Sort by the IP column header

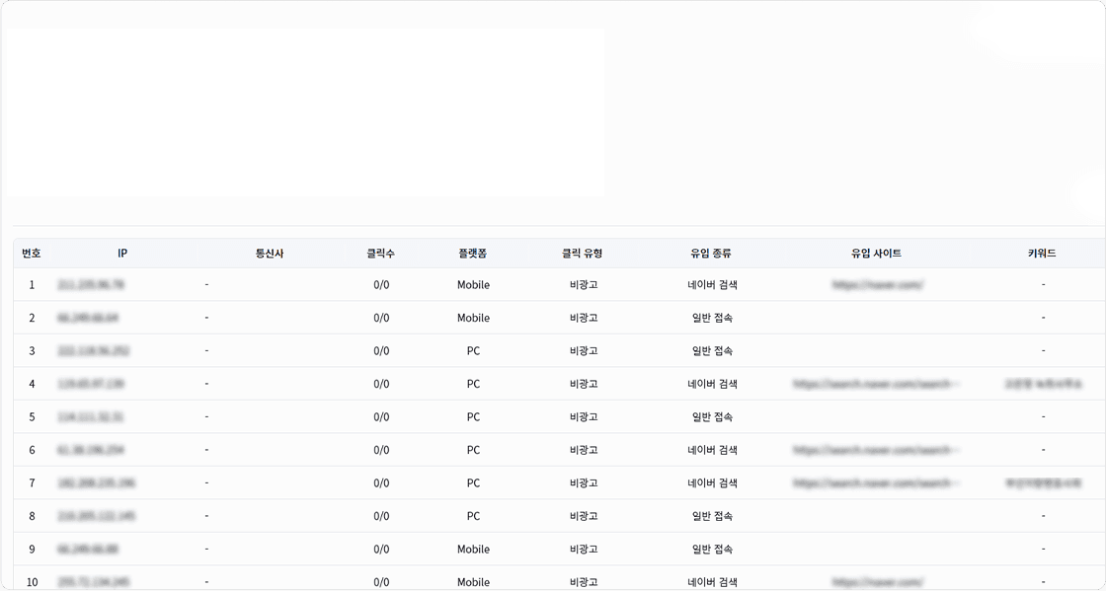coord(122,254)
